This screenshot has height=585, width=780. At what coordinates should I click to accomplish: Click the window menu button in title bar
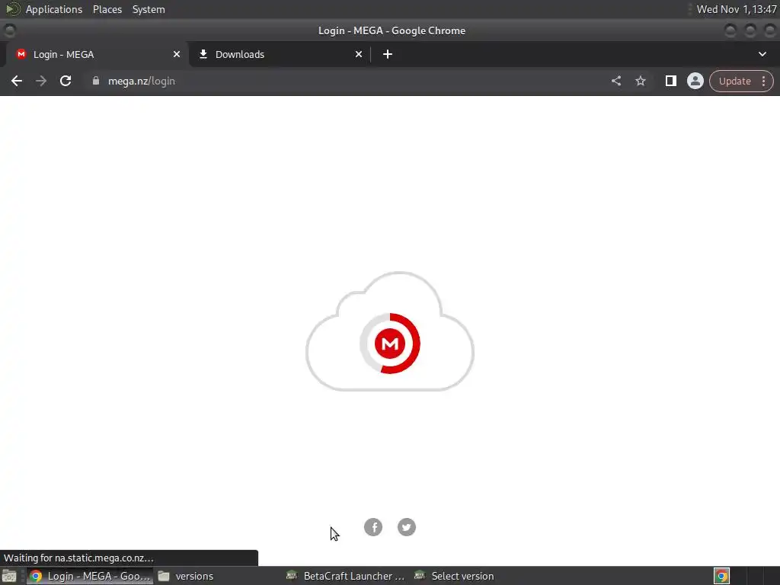9,30
